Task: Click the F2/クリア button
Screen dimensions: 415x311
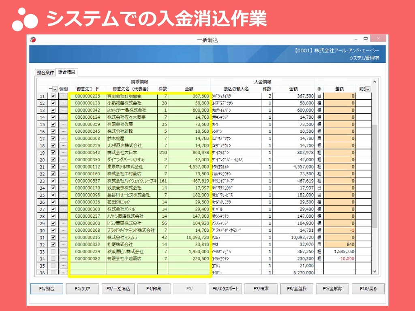Action: click(82, 289)
